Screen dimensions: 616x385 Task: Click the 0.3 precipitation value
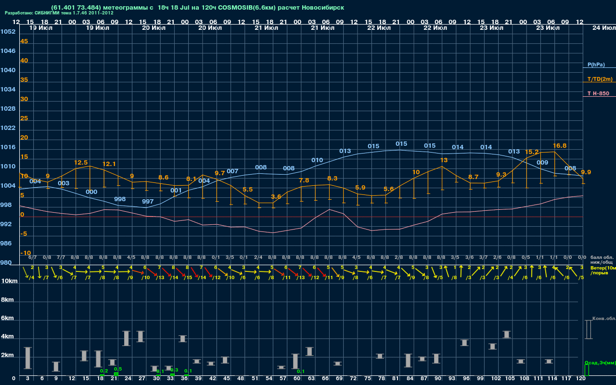[174, 370]
